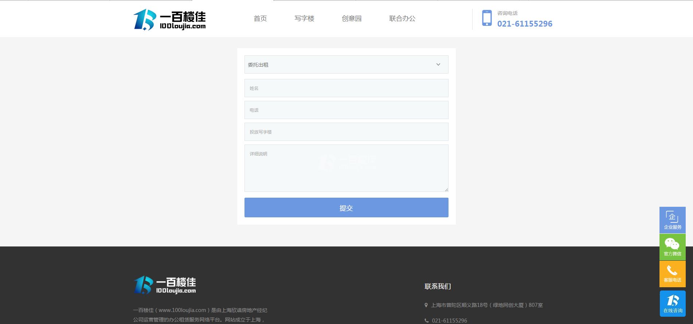
Task: Submit the form with the 提交 button
Action: pos(346,208)
